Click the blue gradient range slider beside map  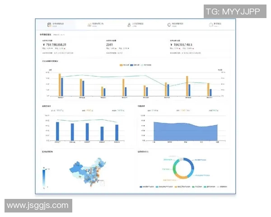[x=44, y=178]
